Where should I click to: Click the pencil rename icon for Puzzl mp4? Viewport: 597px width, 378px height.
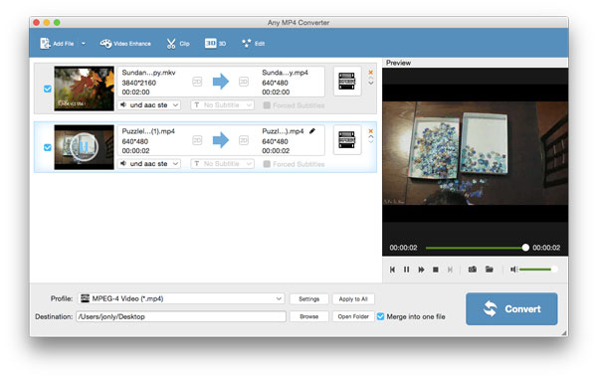pos(312,131)
